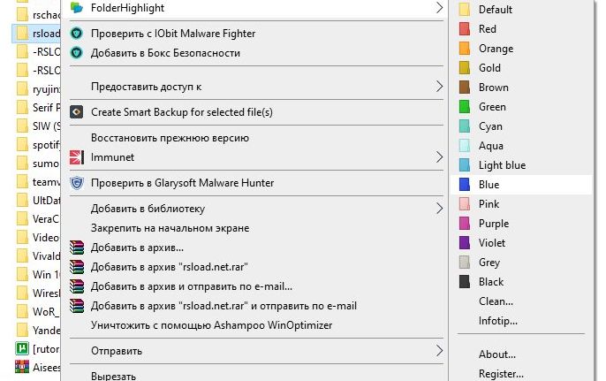Select the "Wiresl" folder name
This screenshot has width=606, height=381.
[x=47, y=293]
